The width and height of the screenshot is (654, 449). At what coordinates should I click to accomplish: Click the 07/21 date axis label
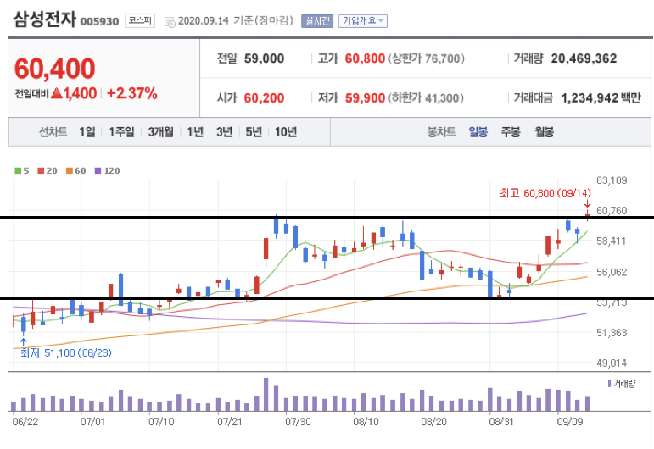pyautogui.click(x=229, y=422)
